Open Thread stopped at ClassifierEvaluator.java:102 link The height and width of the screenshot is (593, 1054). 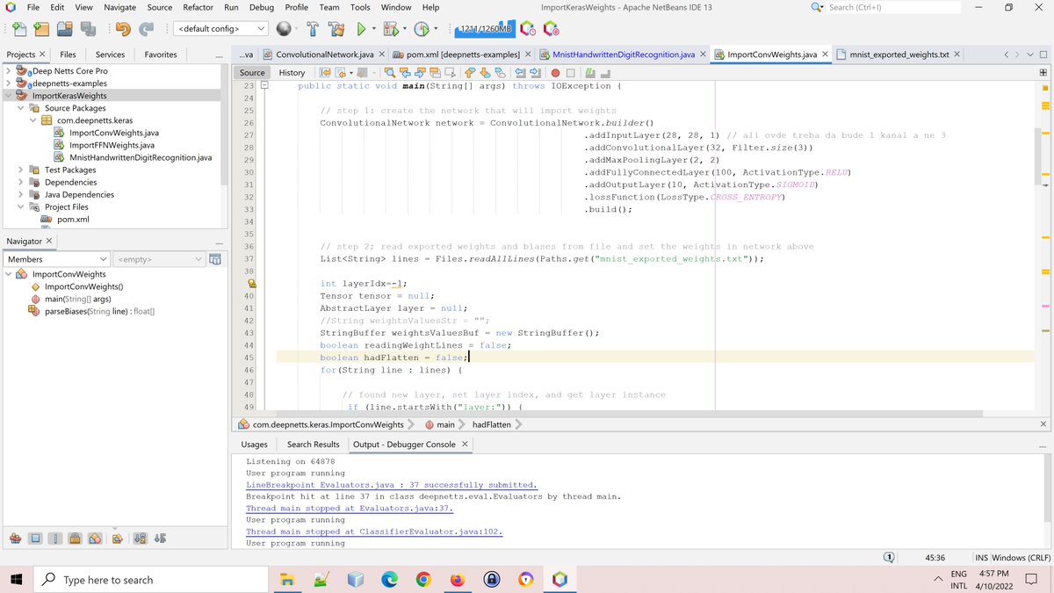click(374, 532)
